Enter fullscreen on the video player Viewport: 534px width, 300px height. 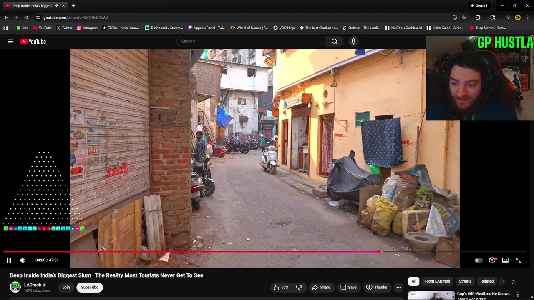coord(519,260)
